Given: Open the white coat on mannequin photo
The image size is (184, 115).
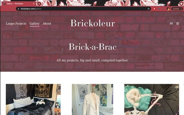Looking at the screenshot, I should tap(93, 99).
